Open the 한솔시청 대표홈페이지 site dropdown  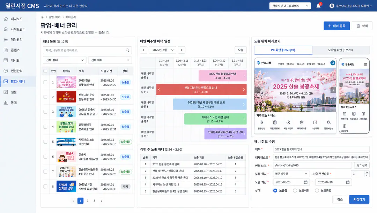[x=290, y=6]
